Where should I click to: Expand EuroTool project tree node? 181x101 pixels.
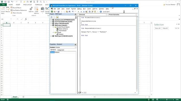(x=51, y=22)
